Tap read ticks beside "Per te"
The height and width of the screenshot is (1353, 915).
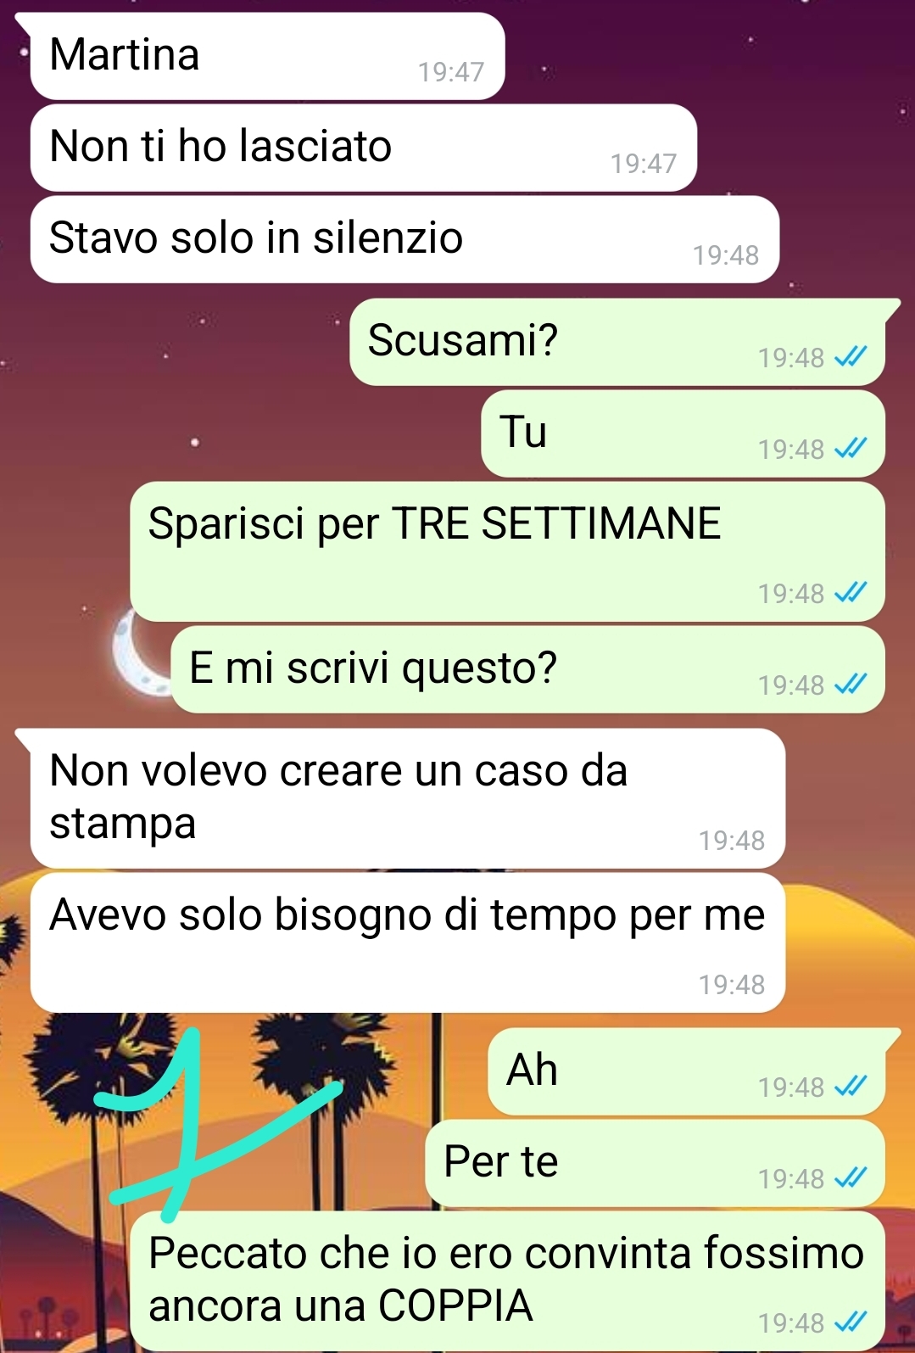coord(851,1177)
